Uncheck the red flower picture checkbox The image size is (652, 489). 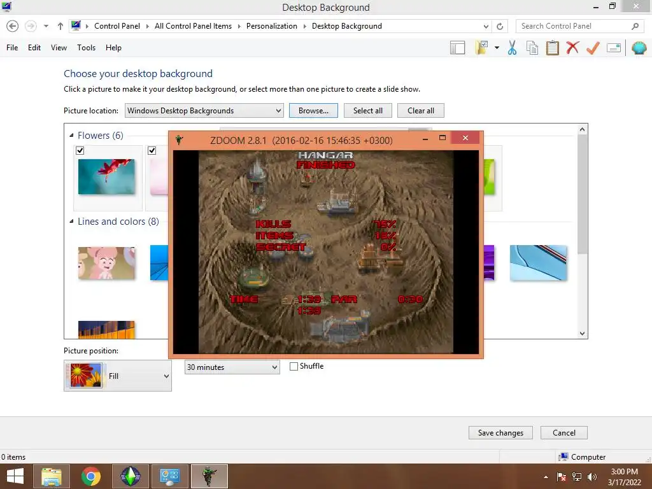tap(80, 150)
